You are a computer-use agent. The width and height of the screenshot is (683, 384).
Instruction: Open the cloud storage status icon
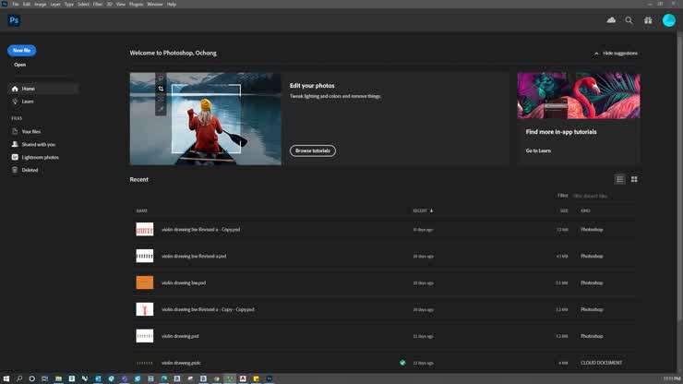[x=611, y=20]
